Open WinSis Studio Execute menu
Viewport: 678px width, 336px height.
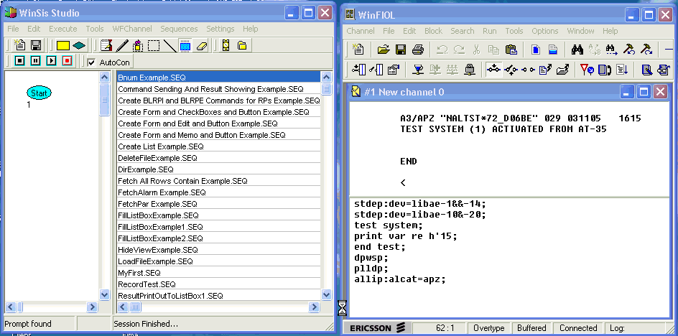tap(62, 29)
